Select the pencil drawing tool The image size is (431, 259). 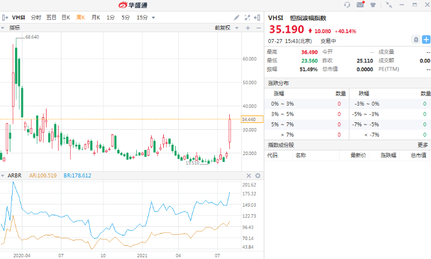(236, 18)
